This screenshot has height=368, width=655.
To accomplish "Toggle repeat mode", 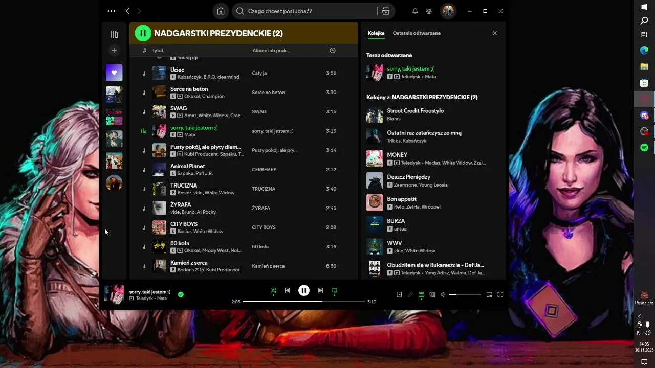I will click(x=334, y=291).
